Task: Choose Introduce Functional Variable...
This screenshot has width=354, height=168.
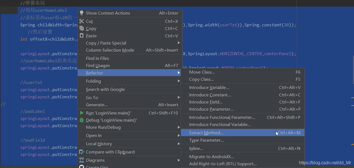Action: tap(243, 124)
